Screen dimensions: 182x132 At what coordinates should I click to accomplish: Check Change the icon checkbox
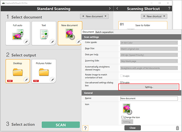point(122,117)
